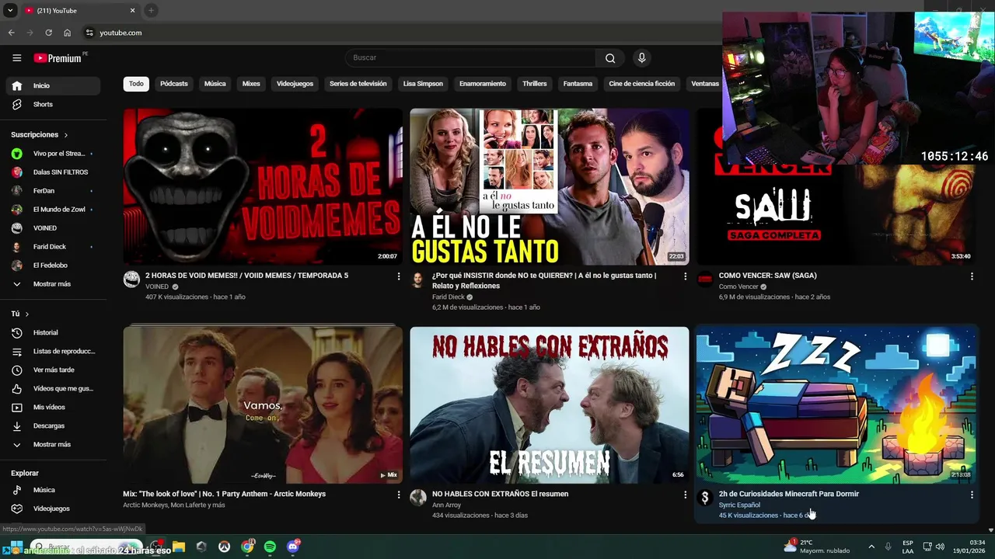
Task: Open a new browser tab
Action: pos(151,11)
